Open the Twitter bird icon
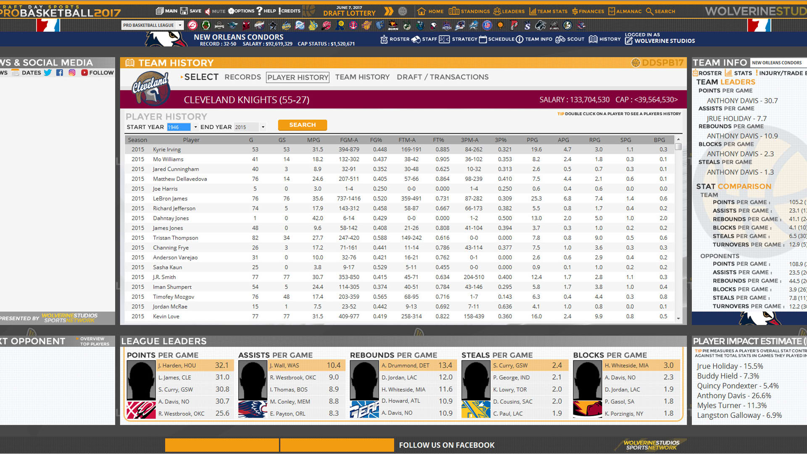Image resolution: width=807 pixels, height=454 pixels. click(48, 73)
